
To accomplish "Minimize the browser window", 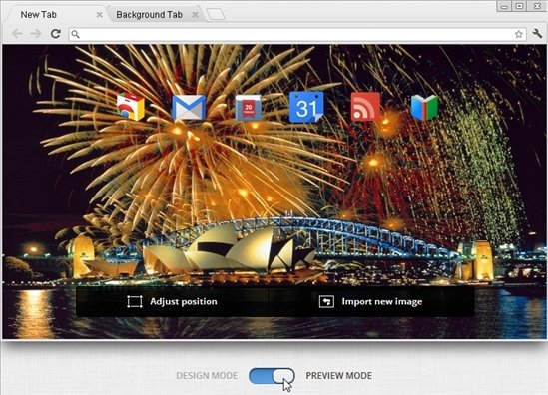I will [504, 6].
